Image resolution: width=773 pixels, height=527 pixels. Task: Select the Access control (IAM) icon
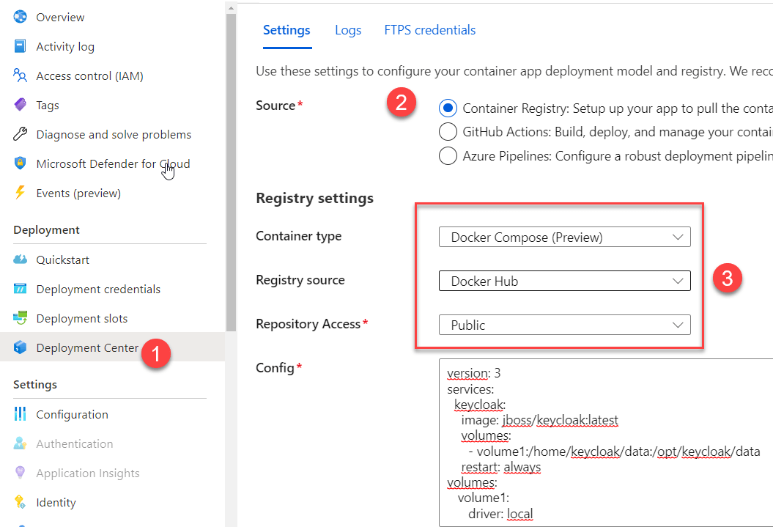21,75
